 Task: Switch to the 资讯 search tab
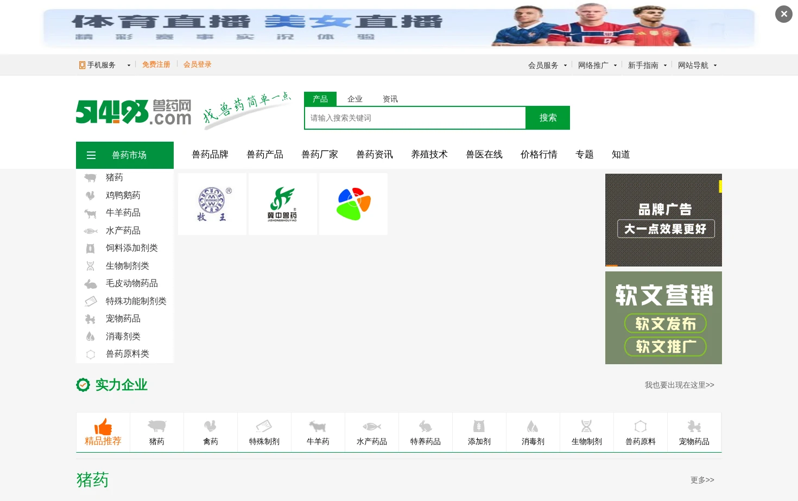pos(390,99)
